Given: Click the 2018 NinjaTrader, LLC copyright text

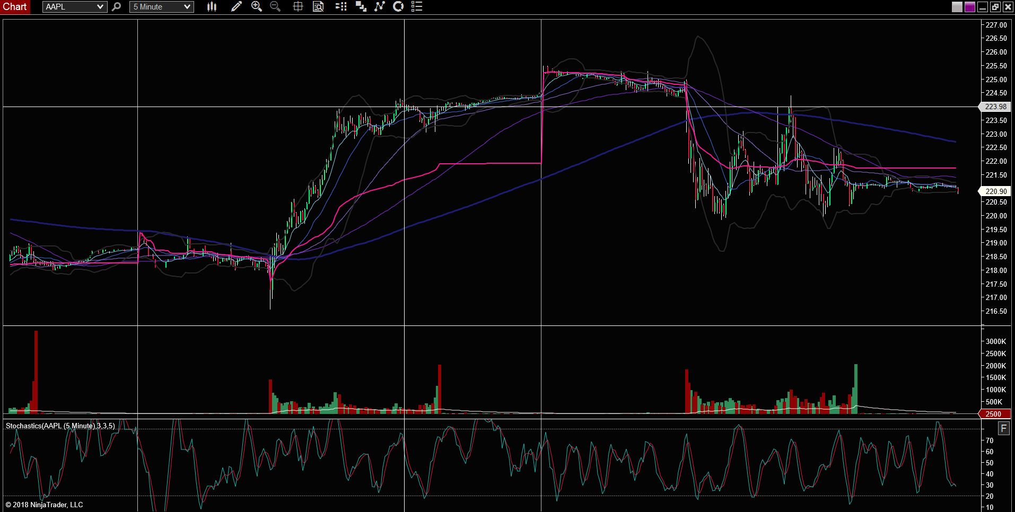Looking at the screenshot, I should (x=45, y=505).
